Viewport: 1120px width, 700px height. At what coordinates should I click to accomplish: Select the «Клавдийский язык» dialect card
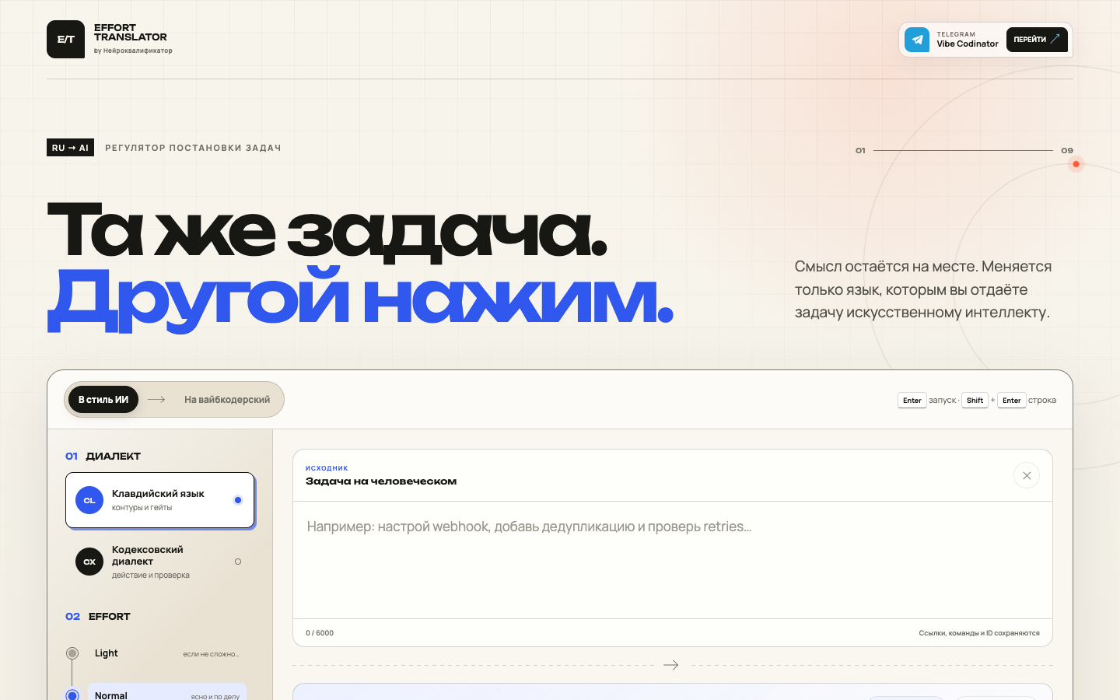point(160,500)
